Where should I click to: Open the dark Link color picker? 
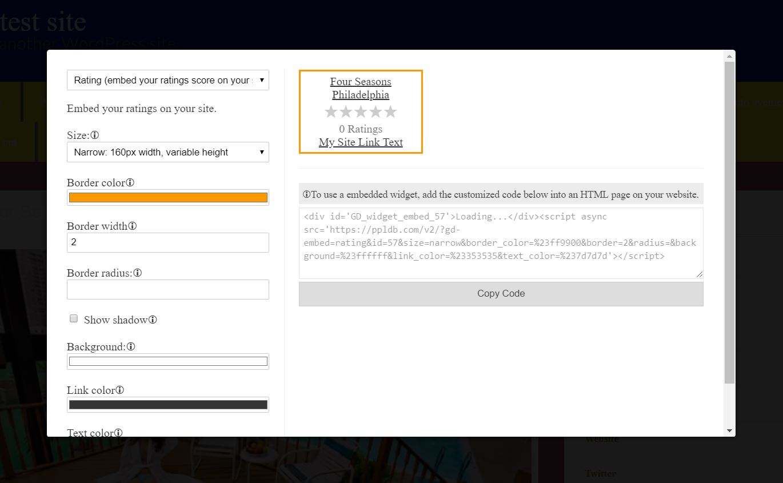pyautogui.click(x=167, y=404)
